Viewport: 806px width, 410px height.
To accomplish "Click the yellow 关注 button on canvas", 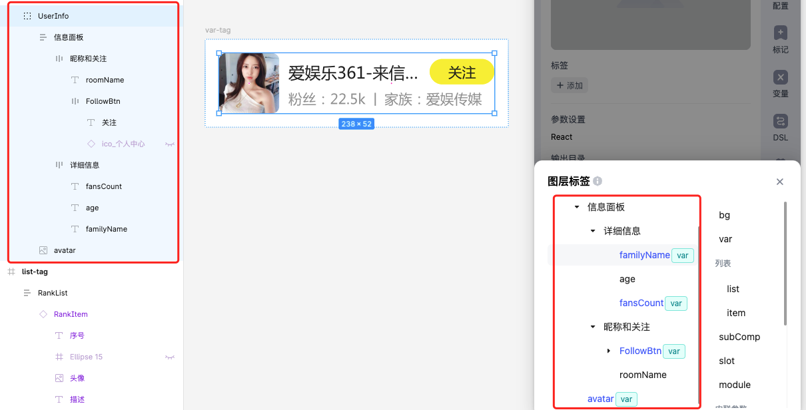I will pyautogui.click(x=462, y=72).
